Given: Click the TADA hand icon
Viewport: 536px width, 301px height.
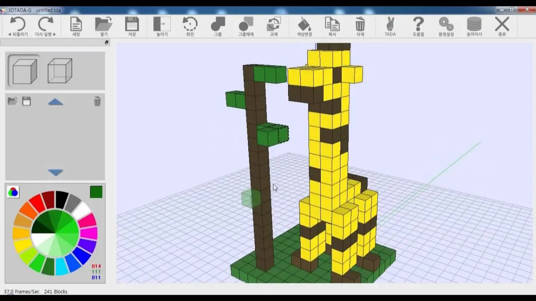Looking at the screenshot, I should point(390,26).
